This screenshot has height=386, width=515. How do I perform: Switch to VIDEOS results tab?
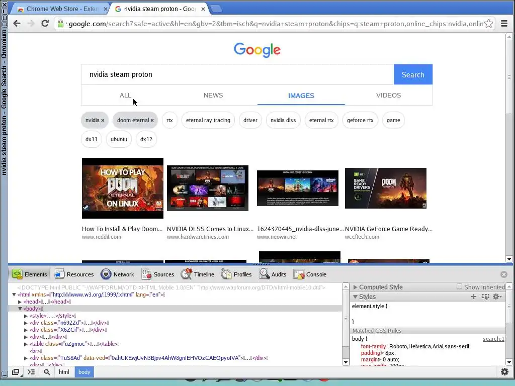pyautogui.click(x=389, y=95)
